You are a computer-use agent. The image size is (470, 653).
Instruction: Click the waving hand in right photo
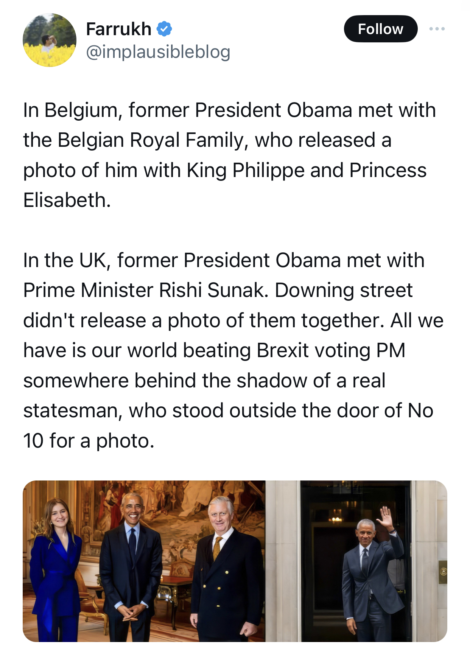coord(386,519)
